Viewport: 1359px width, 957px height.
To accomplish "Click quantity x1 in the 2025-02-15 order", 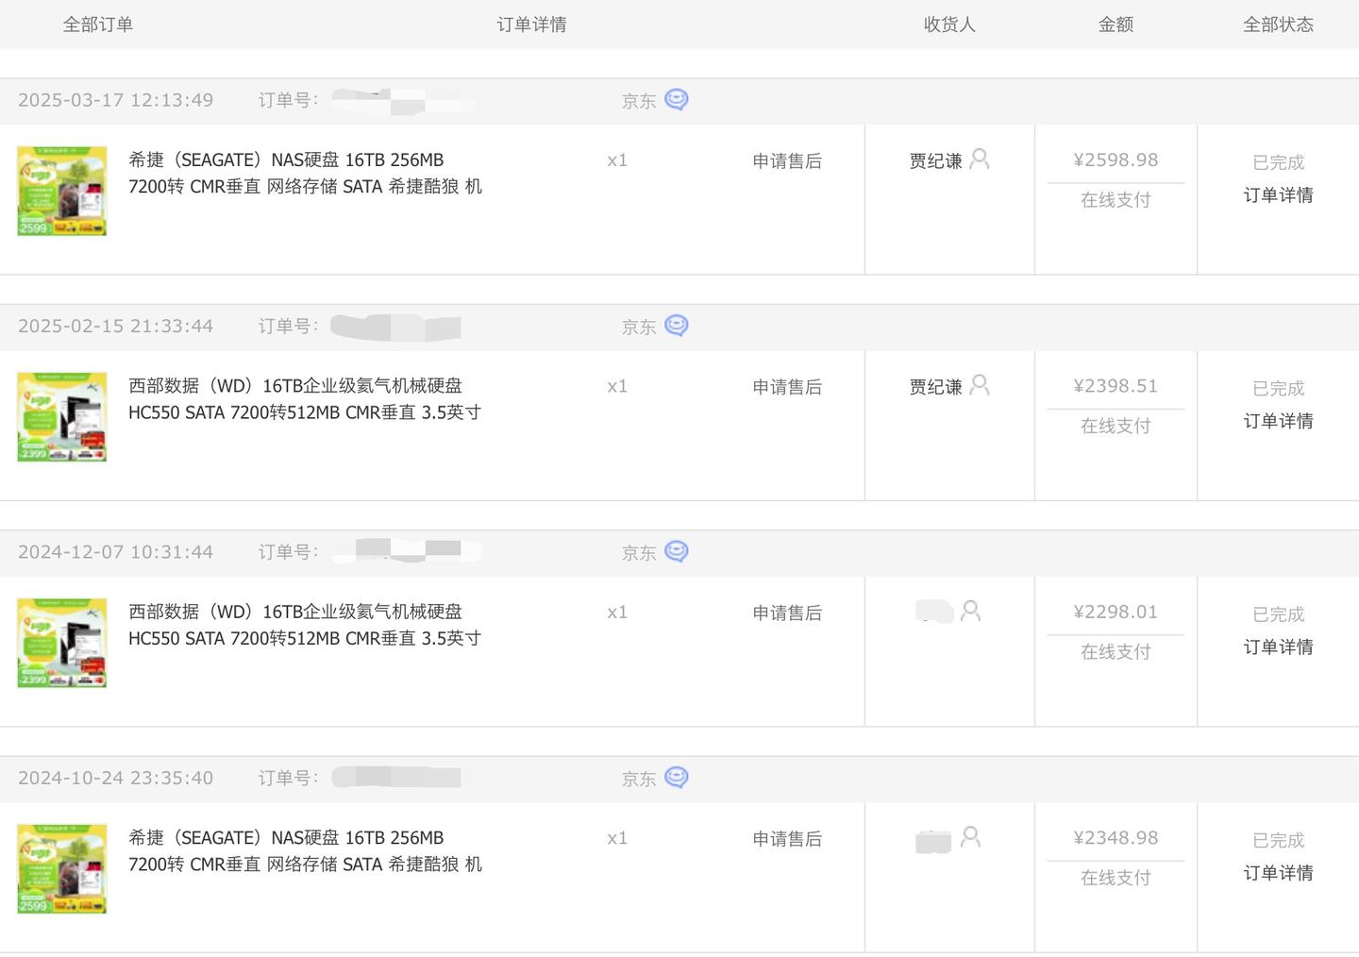I will (x=617, y=387).
